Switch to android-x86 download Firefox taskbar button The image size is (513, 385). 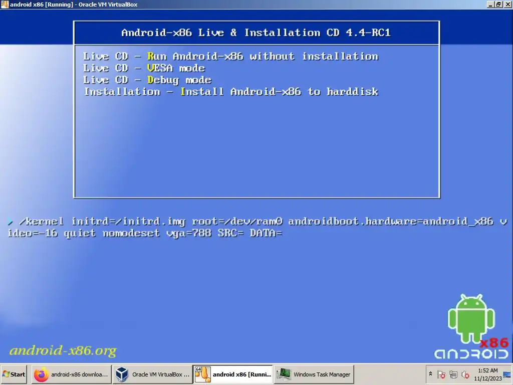(72, 374)
